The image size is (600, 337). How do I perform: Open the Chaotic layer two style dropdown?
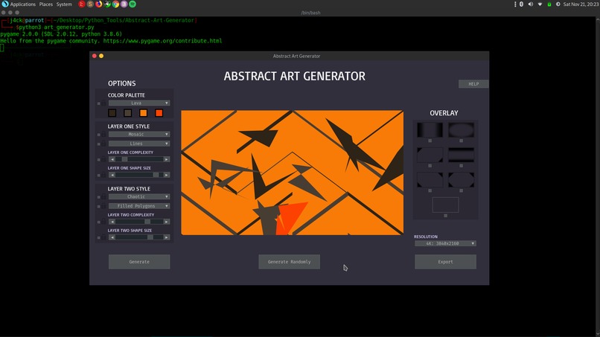[x=139, y=196]
